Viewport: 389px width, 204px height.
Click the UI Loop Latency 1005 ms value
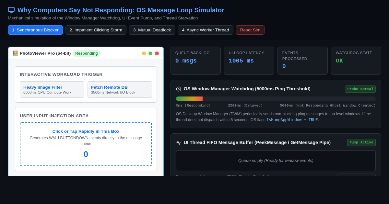pos(241,61)
